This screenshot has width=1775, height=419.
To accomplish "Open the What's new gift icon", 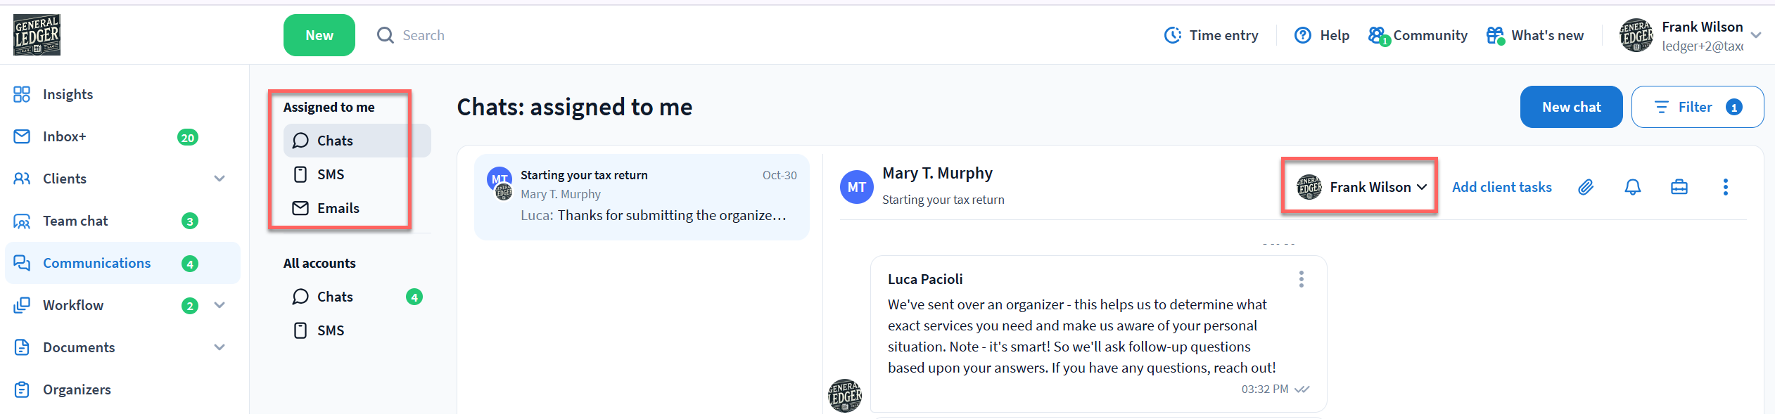I will click(x=1494, y=35).
